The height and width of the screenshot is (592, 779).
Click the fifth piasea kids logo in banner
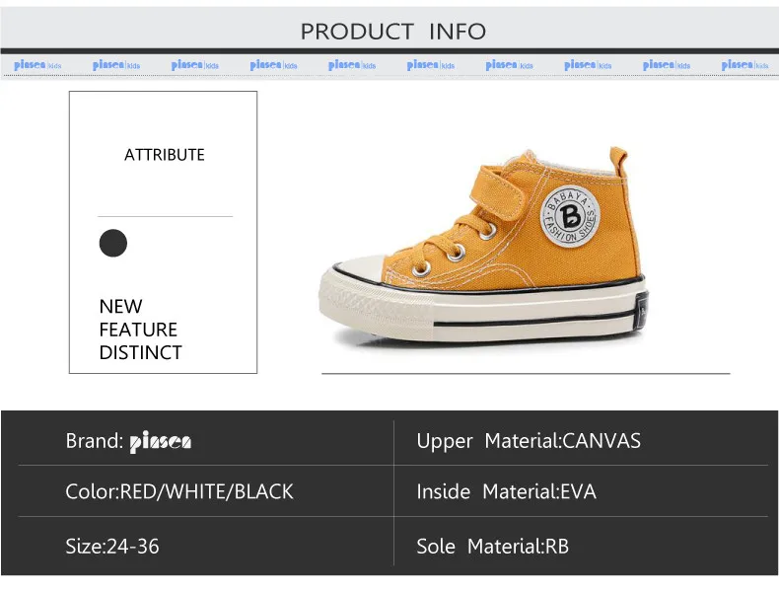pos(352,65)
